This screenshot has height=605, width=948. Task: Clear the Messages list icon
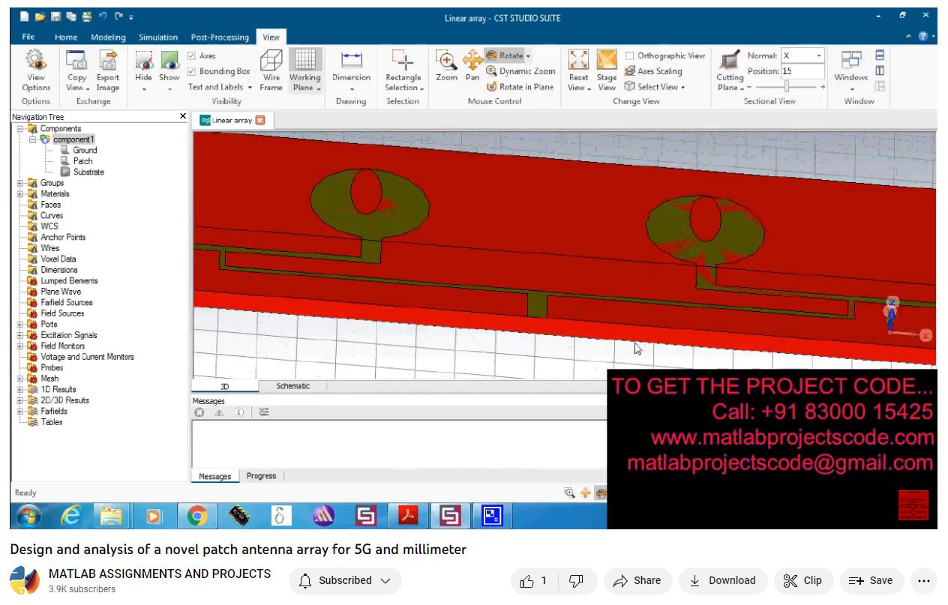coord(264,412)
